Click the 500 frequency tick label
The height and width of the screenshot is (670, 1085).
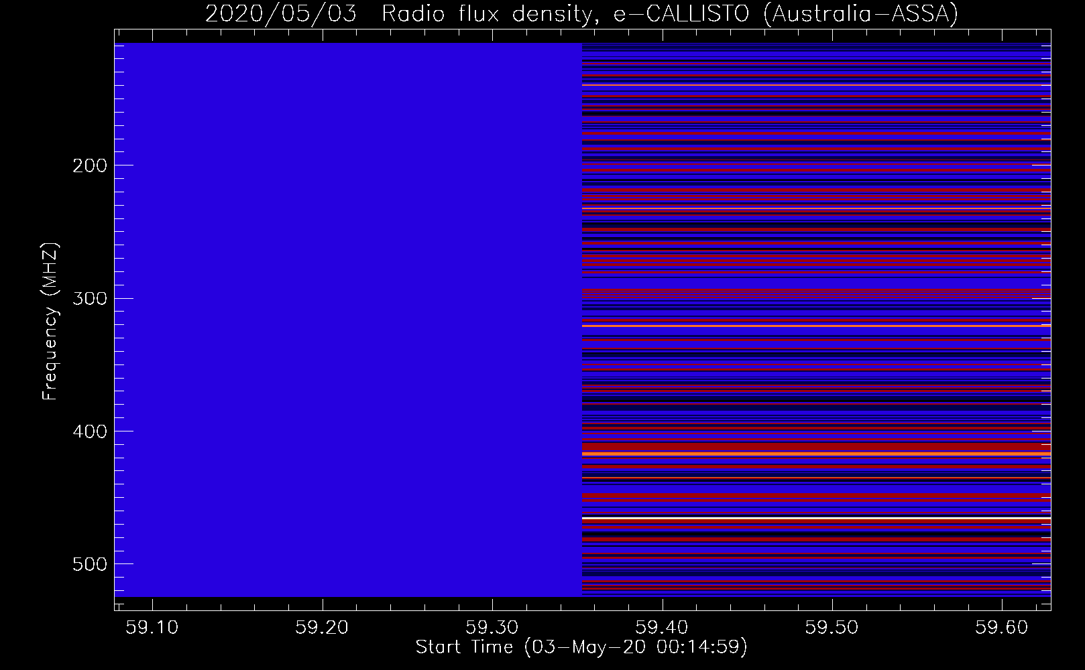tap(89, 564)
